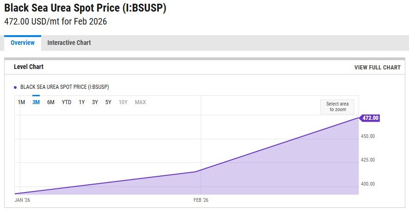This screenshot has width=409, height=212.
Task: Select the 3M time range
Action: pyautogui.click(x=36, y=102)
